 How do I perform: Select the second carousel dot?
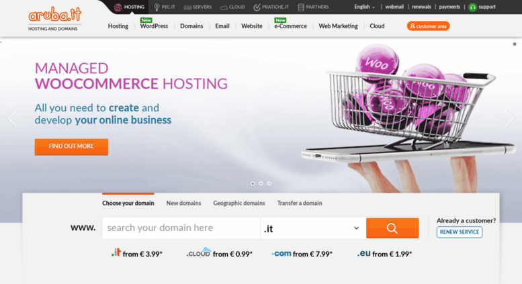pyautogui.click(x=261, y=183)
